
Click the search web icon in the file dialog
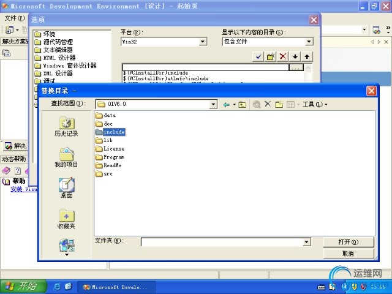257,104
